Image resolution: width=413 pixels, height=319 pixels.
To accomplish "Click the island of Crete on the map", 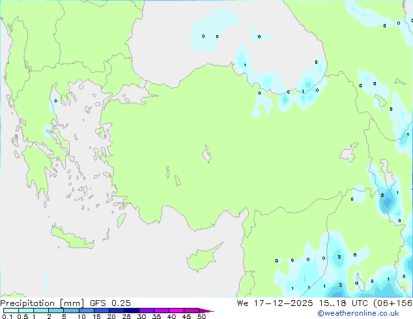I will 71,237.
